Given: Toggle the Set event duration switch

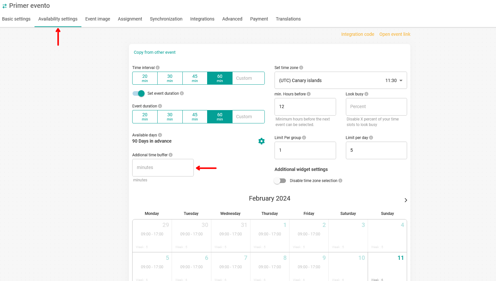Looking at the screenshot, I should click(x=139, y=93).
